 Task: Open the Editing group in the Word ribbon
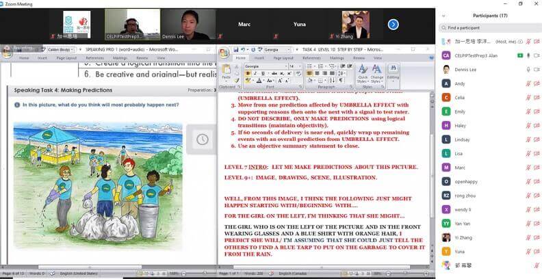click(x=393, y=72)
